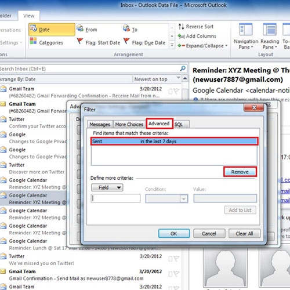Arrange messages by Categories
290x290 pixels.
coord(46,42)
